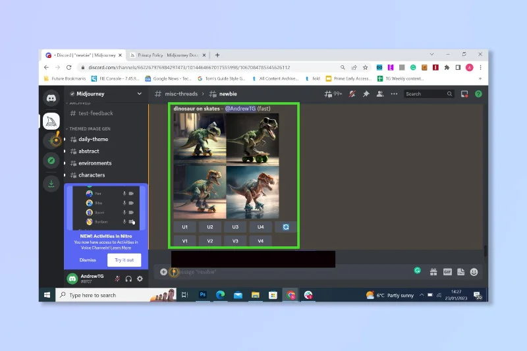Select the Midjourney sailboat server icon
Viewport: 527px width, 351px height.
click(51, 121)
